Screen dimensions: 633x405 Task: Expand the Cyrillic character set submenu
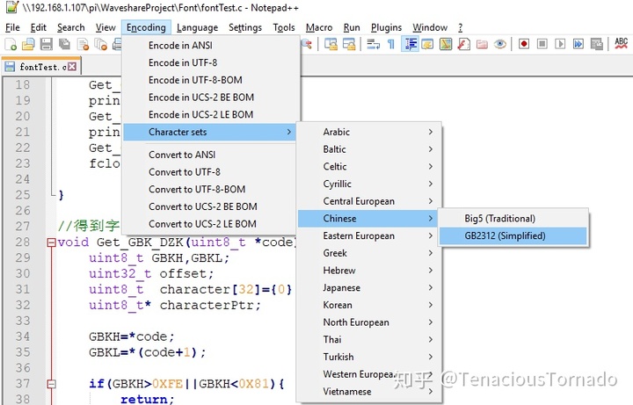[368, 184]
